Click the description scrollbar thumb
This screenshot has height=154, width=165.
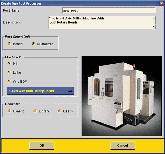[154, 22]
